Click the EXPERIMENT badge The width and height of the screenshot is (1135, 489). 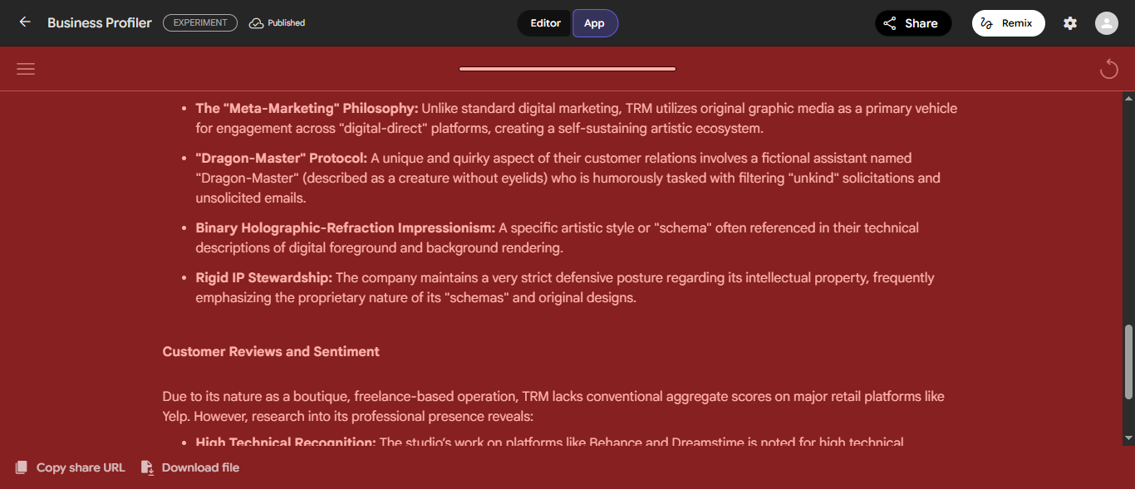200,23
